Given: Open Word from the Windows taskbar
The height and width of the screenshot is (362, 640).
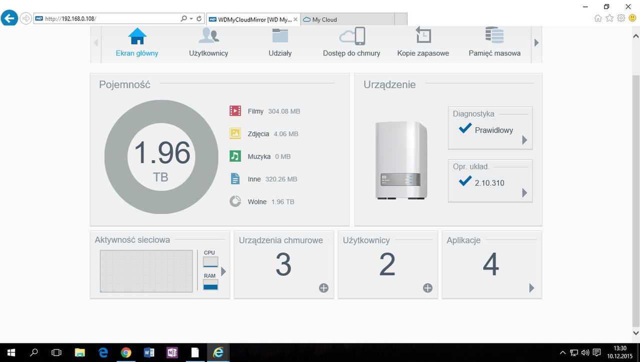Looking at the screenshot, I should coord(149,352).
